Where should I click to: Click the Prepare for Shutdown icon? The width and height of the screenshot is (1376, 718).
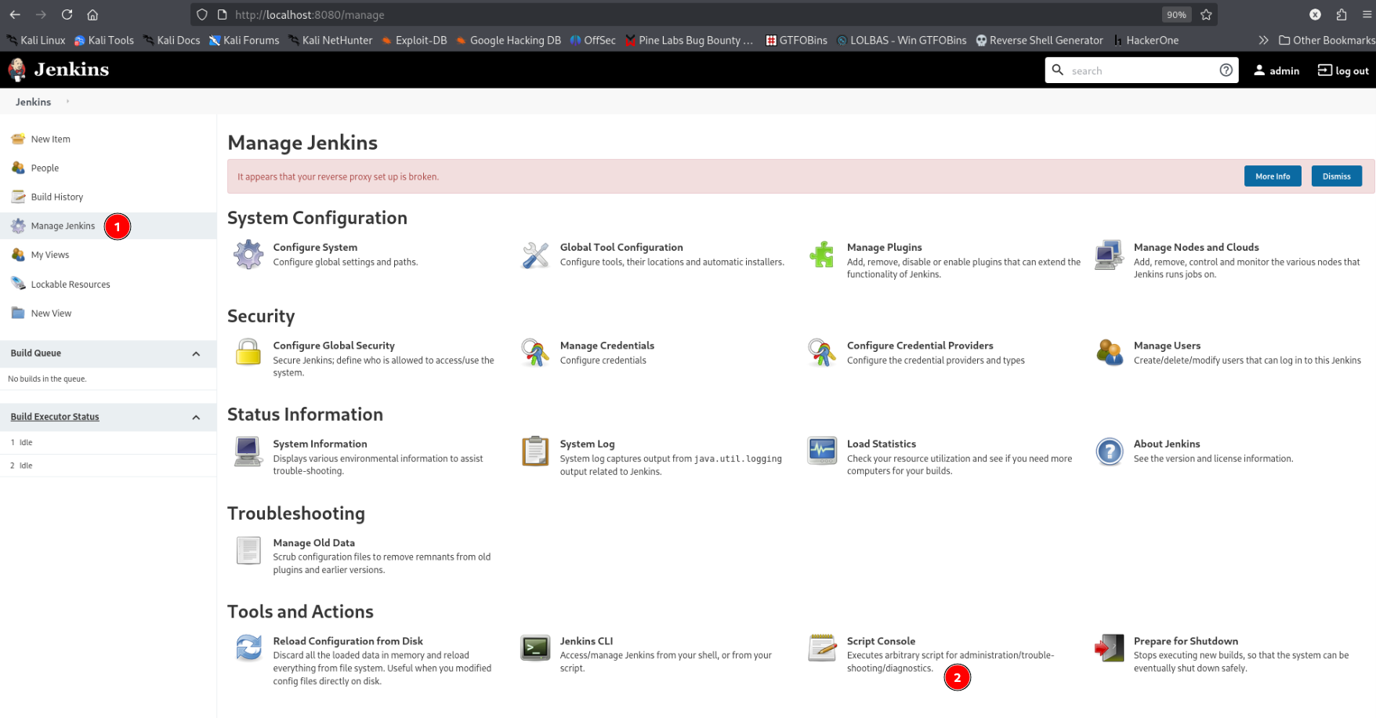tap(1109, 648)
